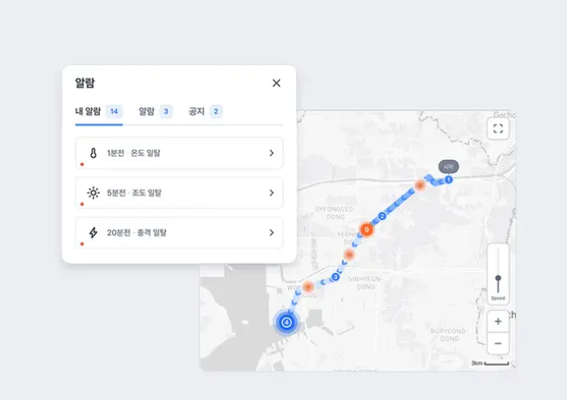
Task: Zoom in the map with plus button
Action: [x=498, y=321]
